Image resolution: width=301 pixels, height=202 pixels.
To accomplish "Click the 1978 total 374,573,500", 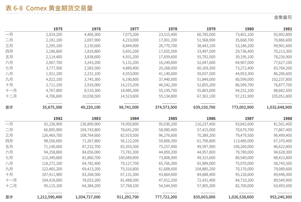I will (166, 107).
